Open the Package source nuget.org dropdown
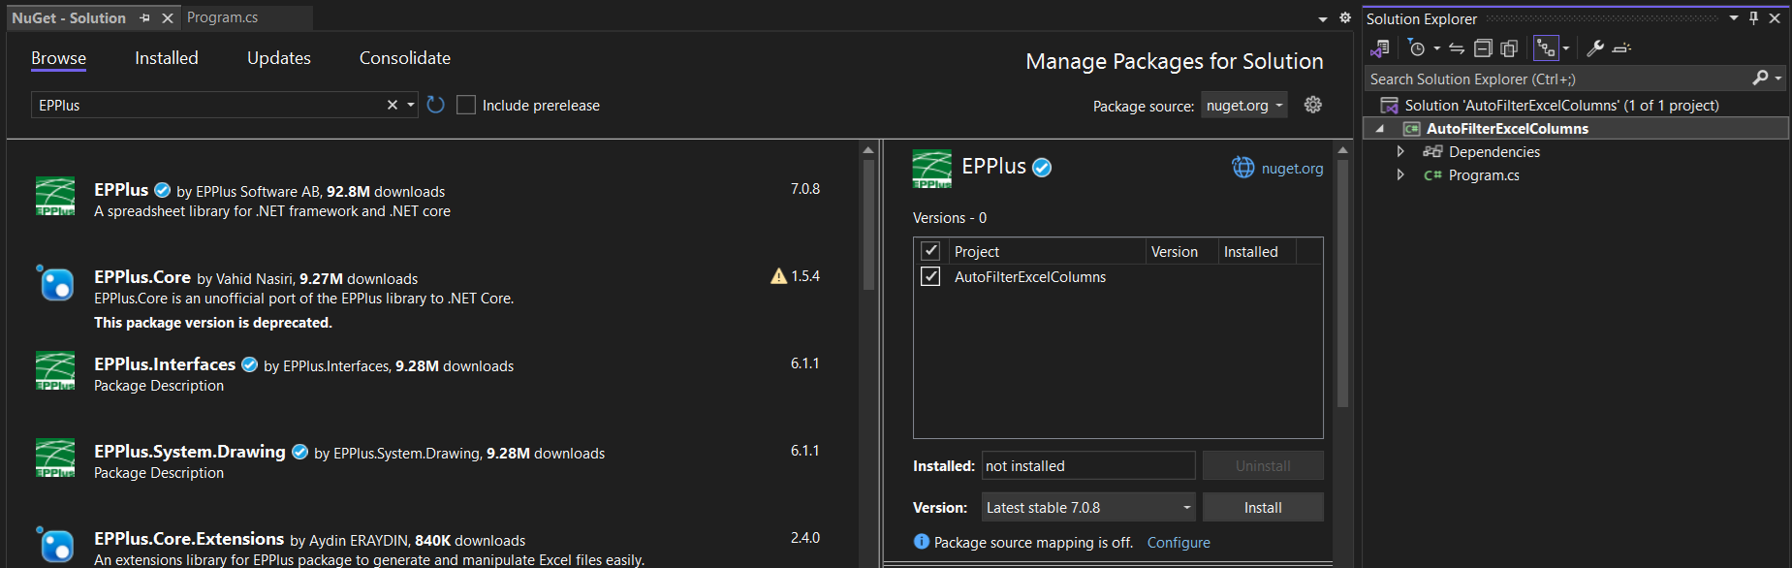The height and width of the screenshot is (568, 1792). pos(1244,105)
